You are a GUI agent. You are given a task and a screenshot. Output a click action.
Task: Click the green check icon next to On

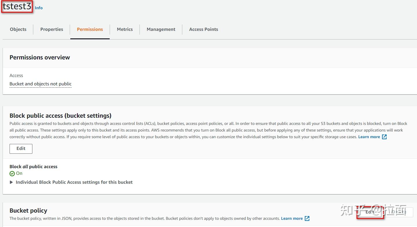click(x=12, y=173)
